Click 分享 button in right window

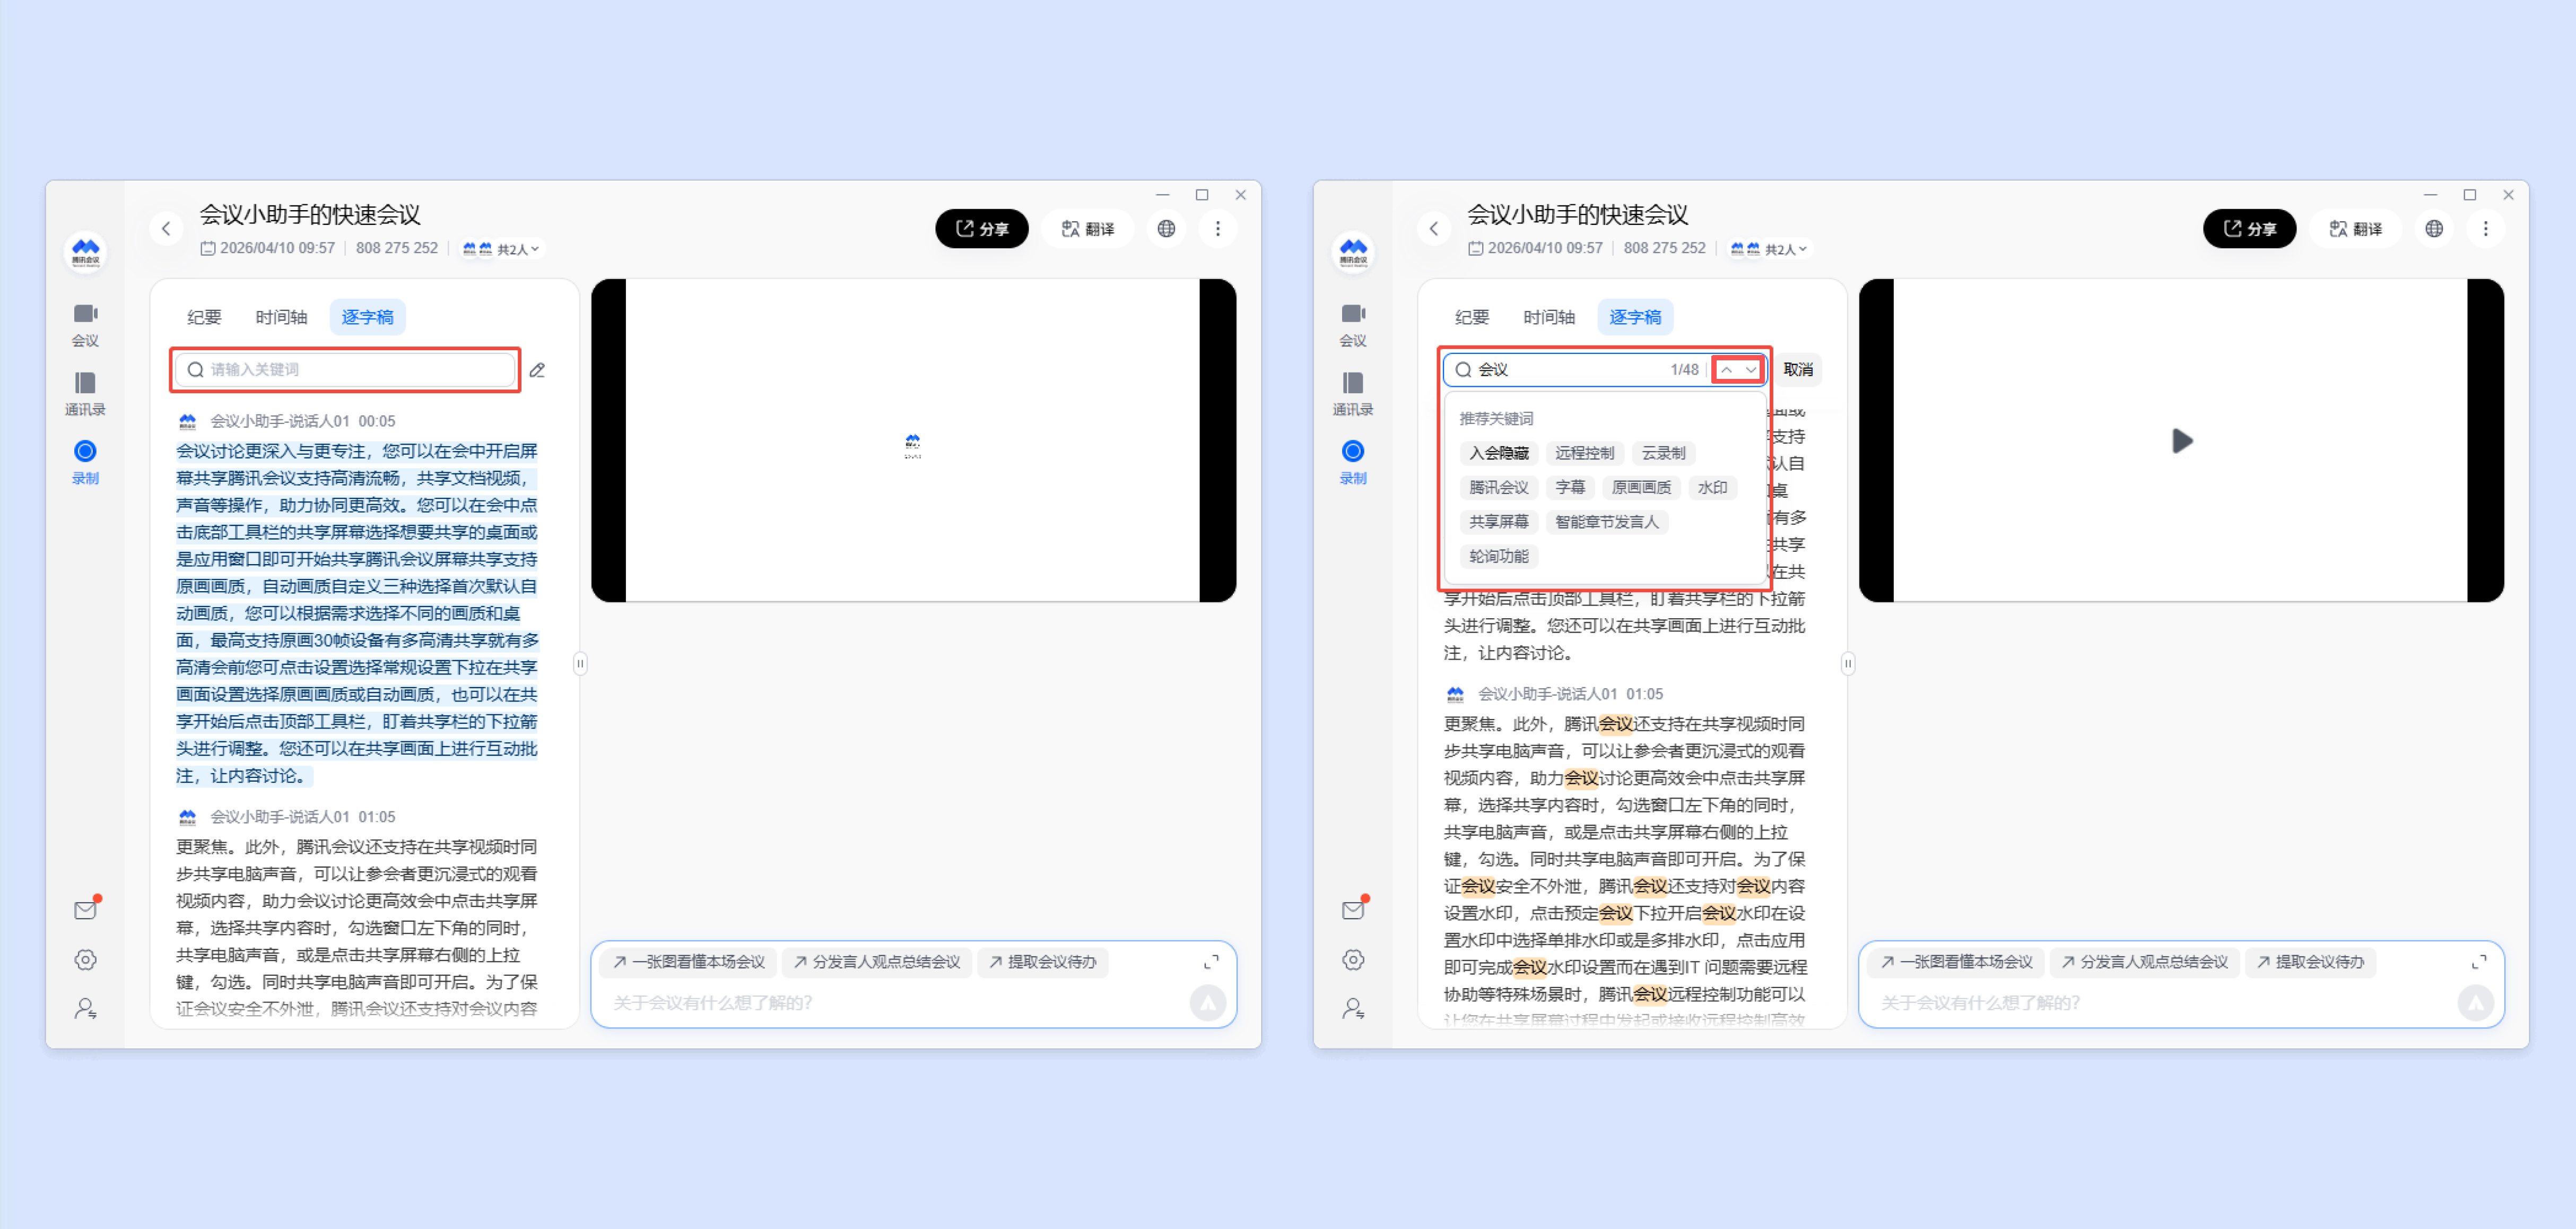[x=2249, y=228]
